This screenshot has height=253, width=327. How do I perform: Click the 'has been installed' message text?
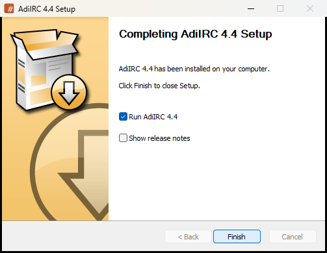pos(194,69)
